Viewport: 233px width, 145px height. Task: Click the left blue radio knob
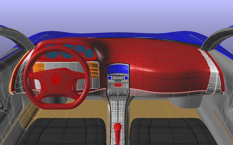point(110,78)
